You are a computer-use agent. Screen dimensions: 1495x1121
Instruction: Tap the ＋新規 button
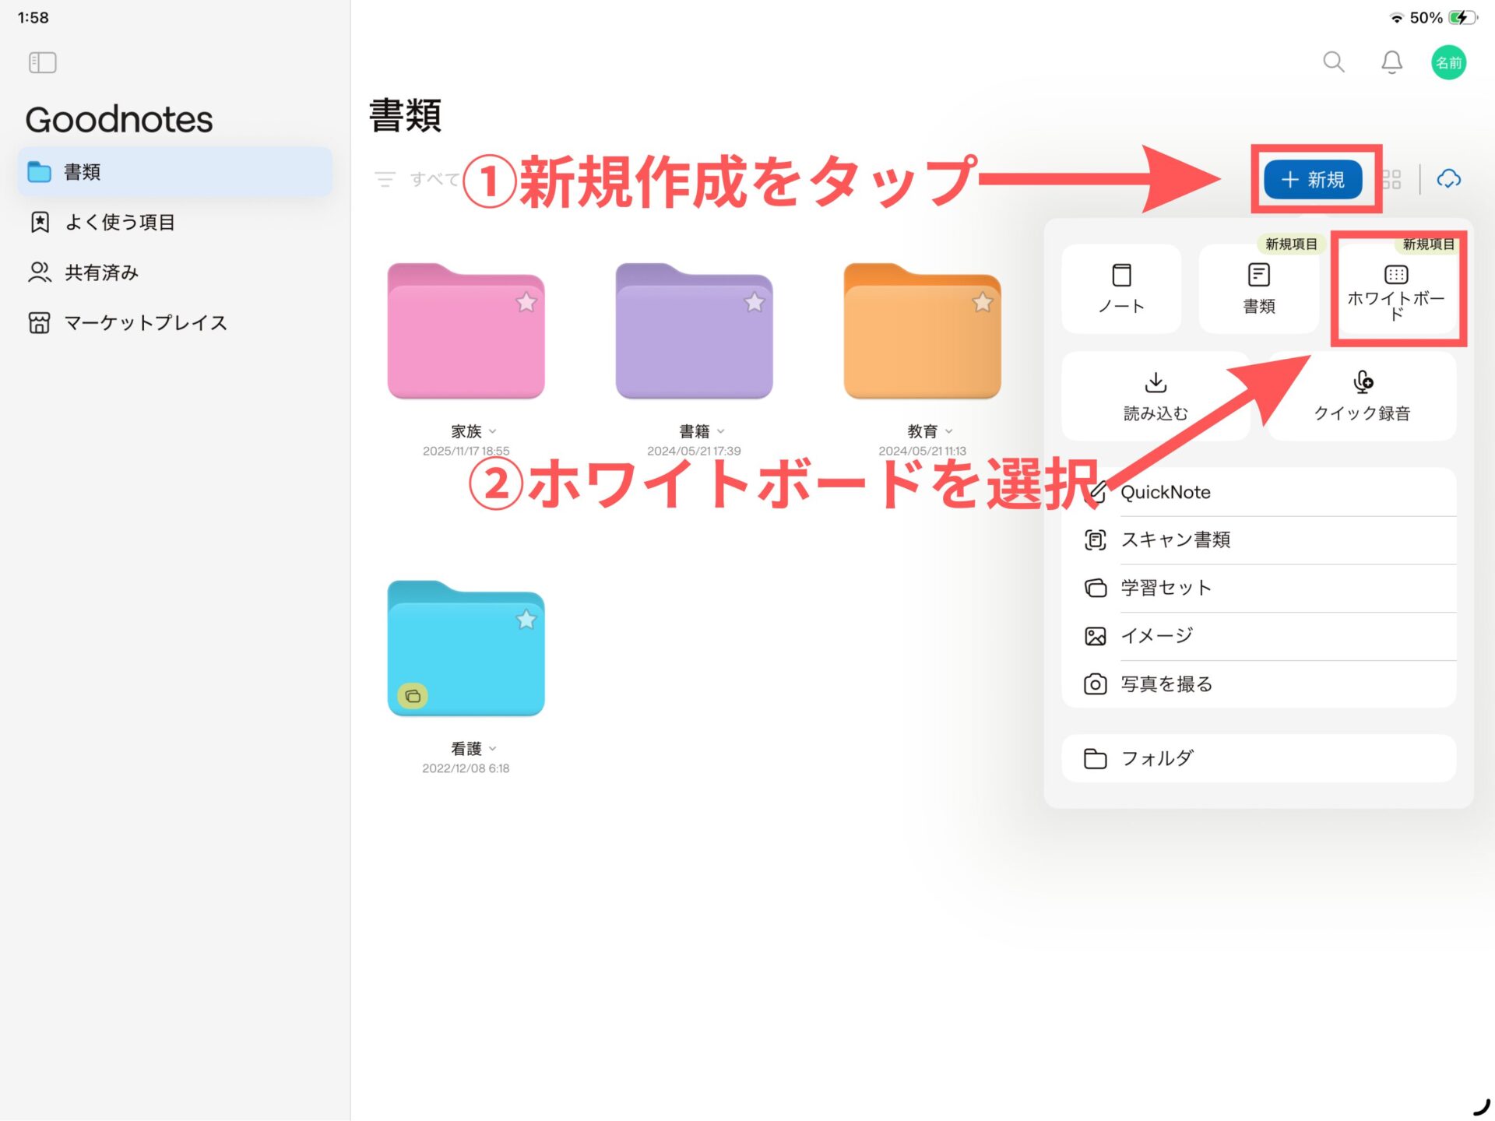(1313, 180)
